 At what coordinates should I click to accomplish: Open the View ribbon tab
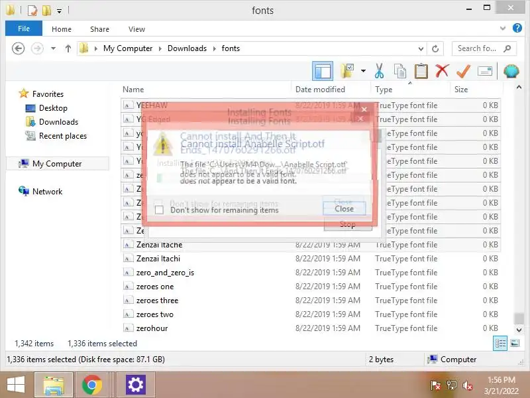click(137, 29)
